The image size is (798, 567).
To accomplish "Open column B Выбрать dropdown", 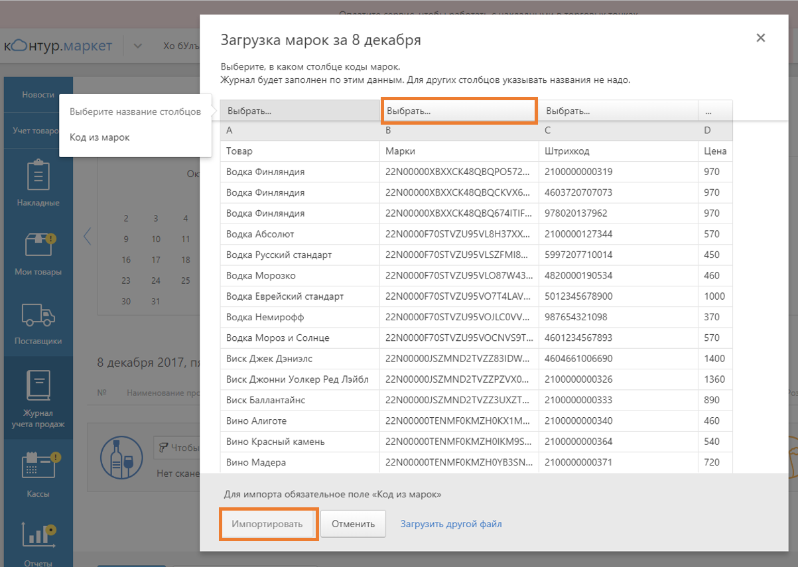I will [458, 111].
